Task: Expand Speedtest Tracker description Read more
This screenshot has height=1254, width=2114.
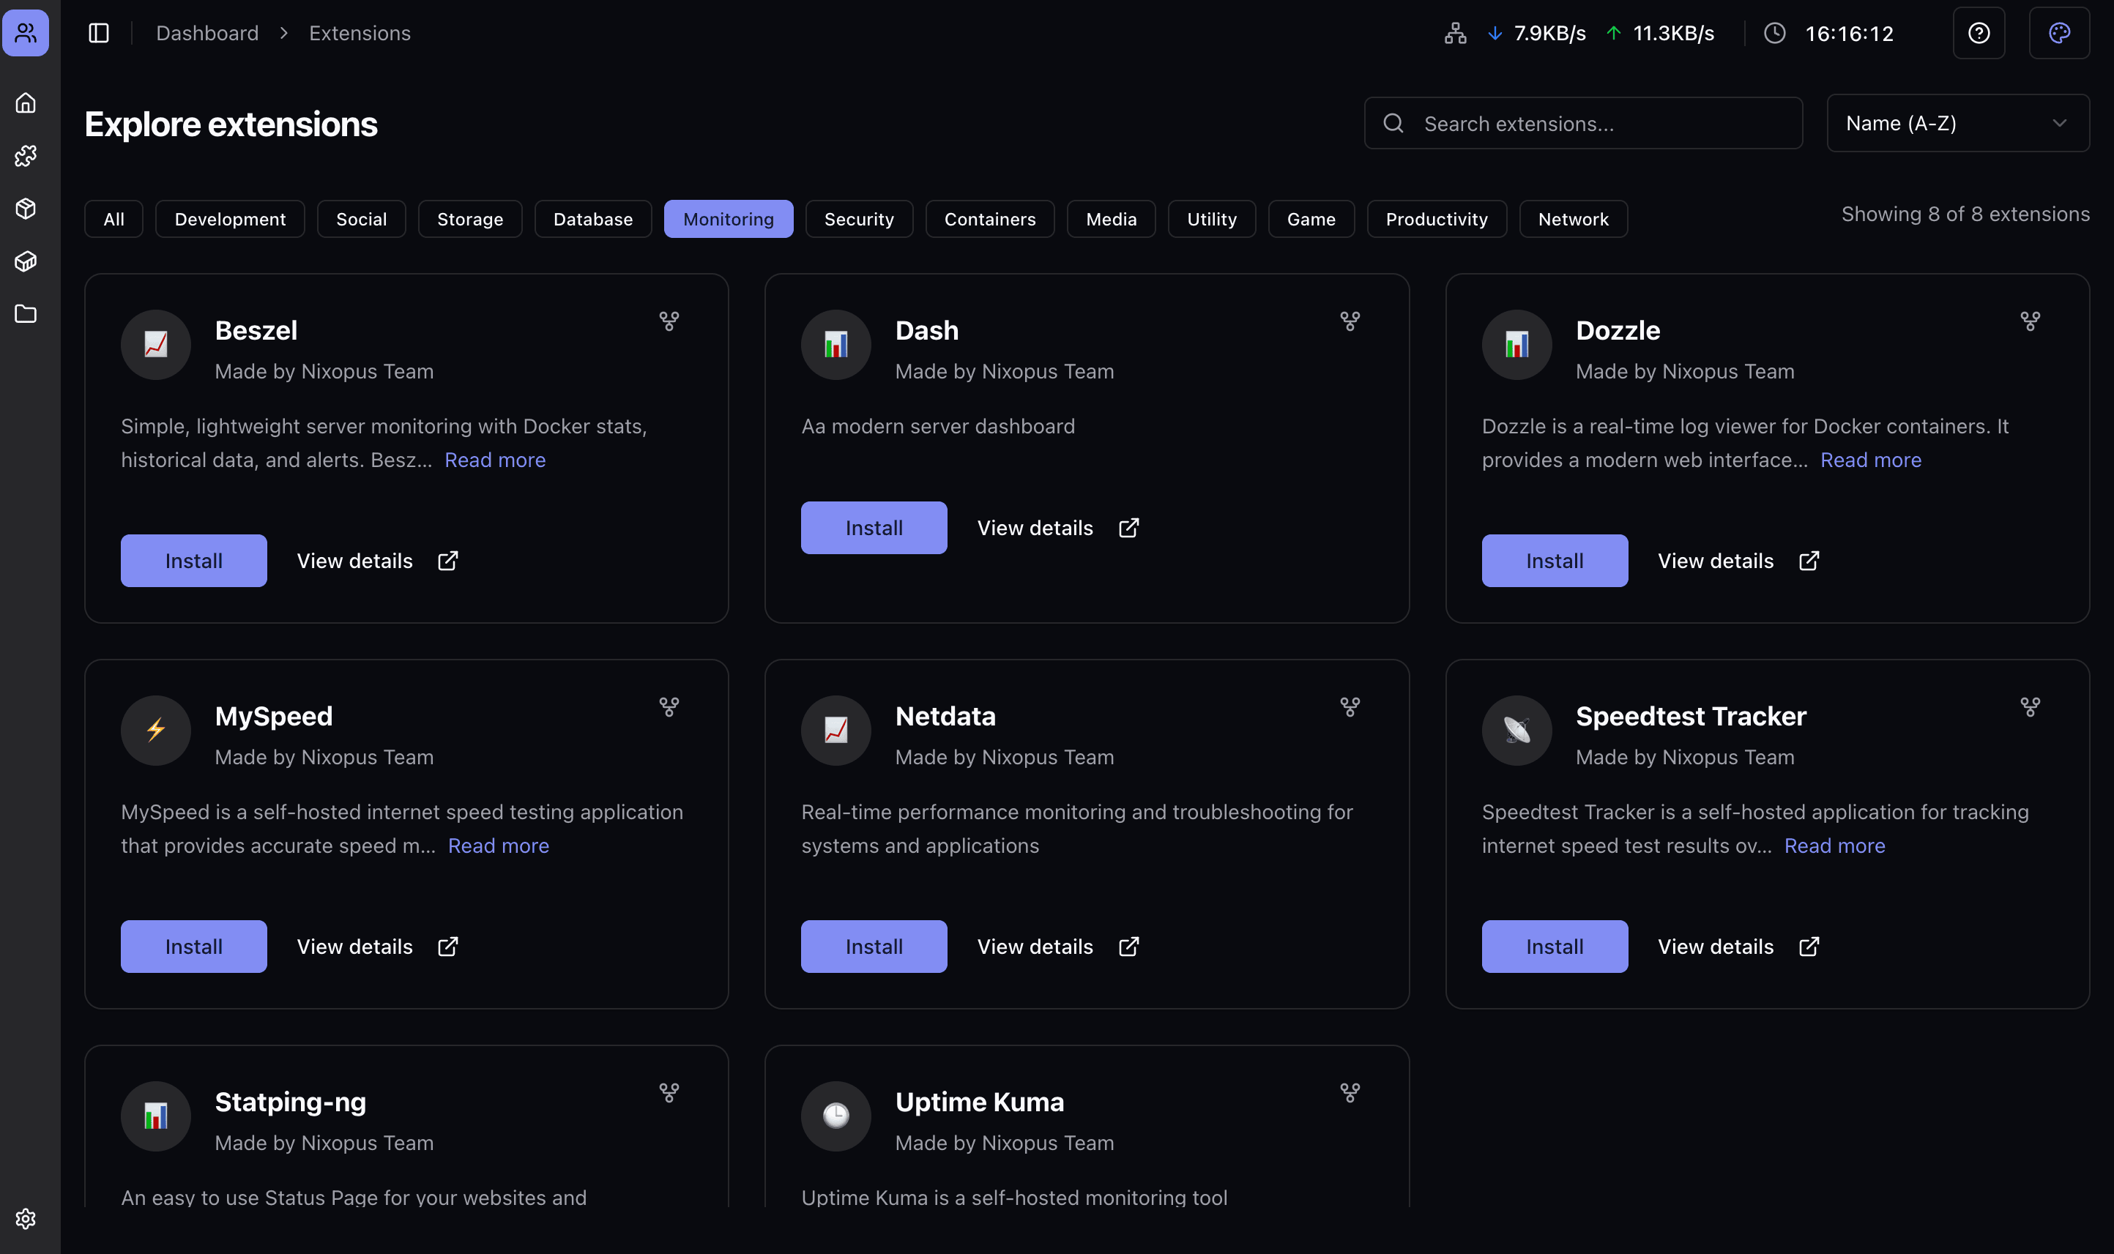Action: pyautogui.click(x=1834, y=845)
